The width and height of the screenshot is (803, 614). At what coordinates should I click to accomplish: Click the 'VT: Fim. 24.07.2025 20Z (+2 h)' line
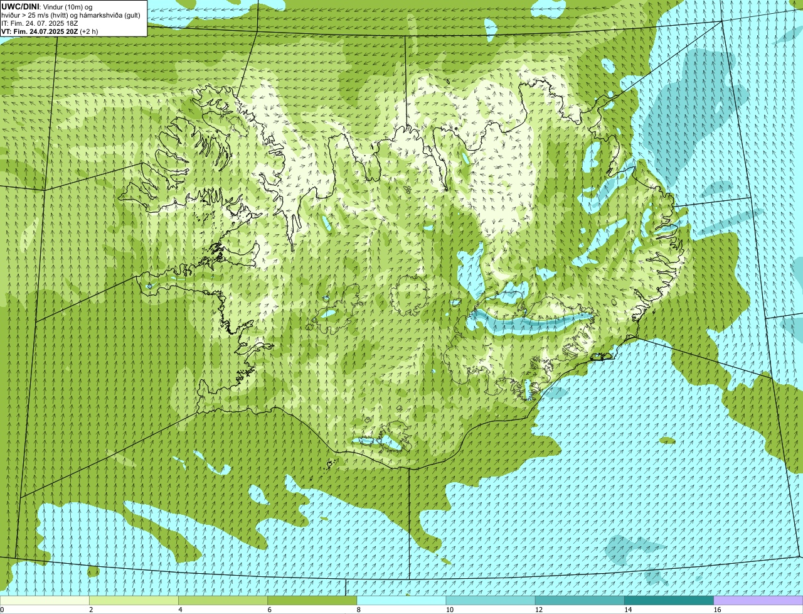49,31
